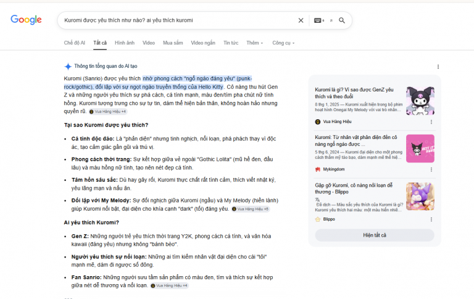The image size is (474, 299).
Task: Select the Tất cả tab
Action: click(x=100, y=43)
